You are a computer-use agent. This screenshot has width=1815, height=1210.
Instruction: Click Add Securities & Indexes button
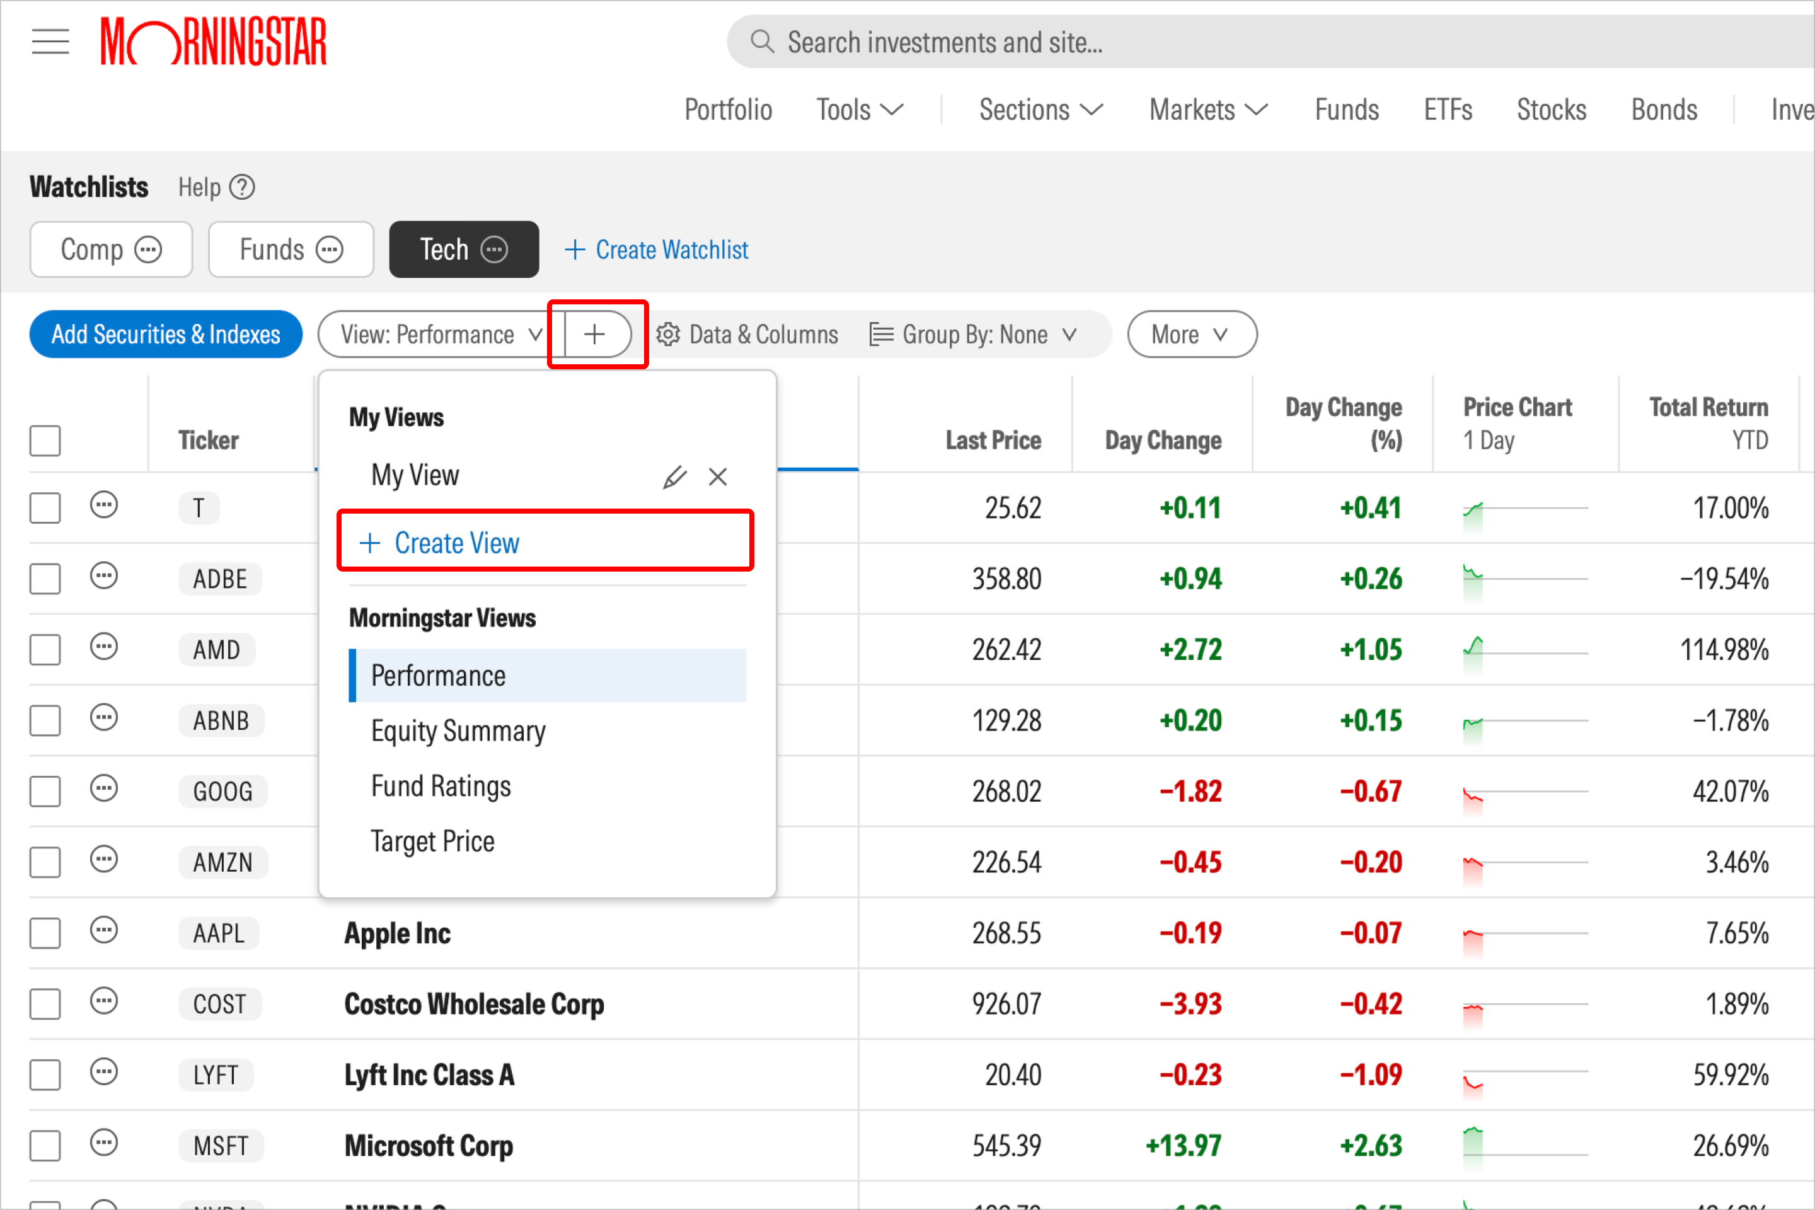click(166, 335)
